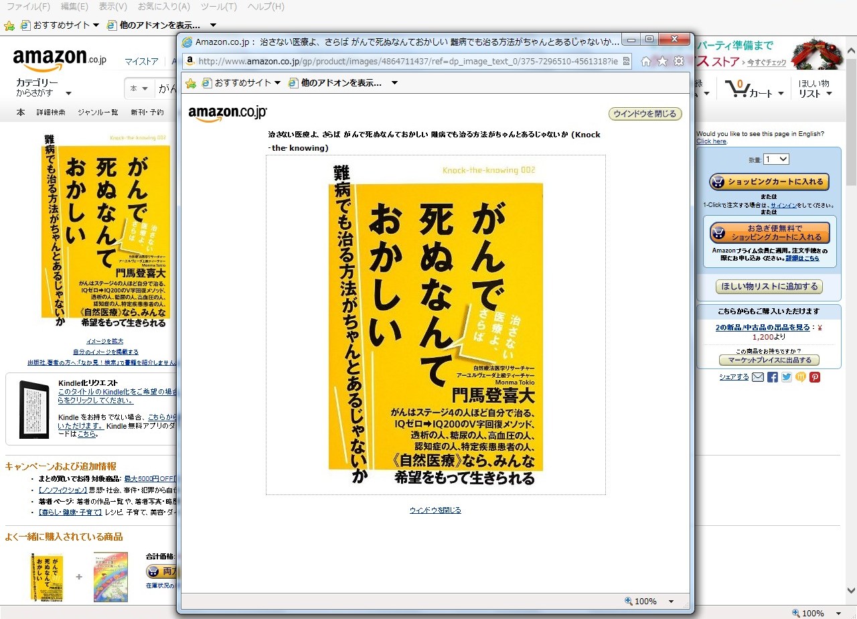The width and height of the screenshot is (857, 619).
Task: Open the 本 search category dropdown
Action: pos(139,88)
